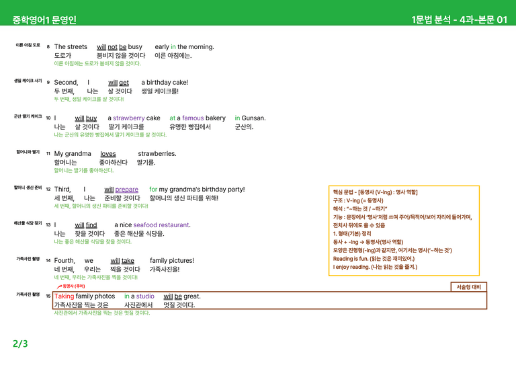Click sentence number "15"
Image resolution: width=516 pixels, height=365 pixels.
pos(48,296)
